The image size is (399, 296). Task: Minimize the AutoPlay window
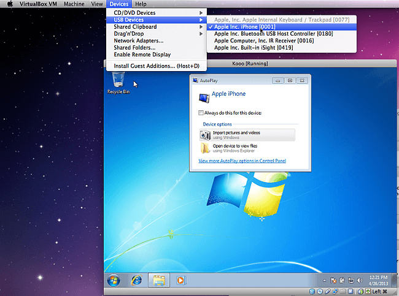[x=277, y=80]
